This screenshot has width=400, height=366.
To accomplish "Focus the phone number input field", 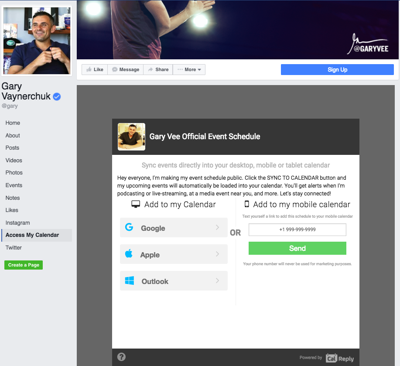I will point(297,229).
